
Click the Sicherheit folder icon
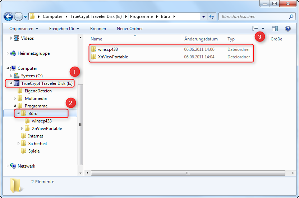24,143
